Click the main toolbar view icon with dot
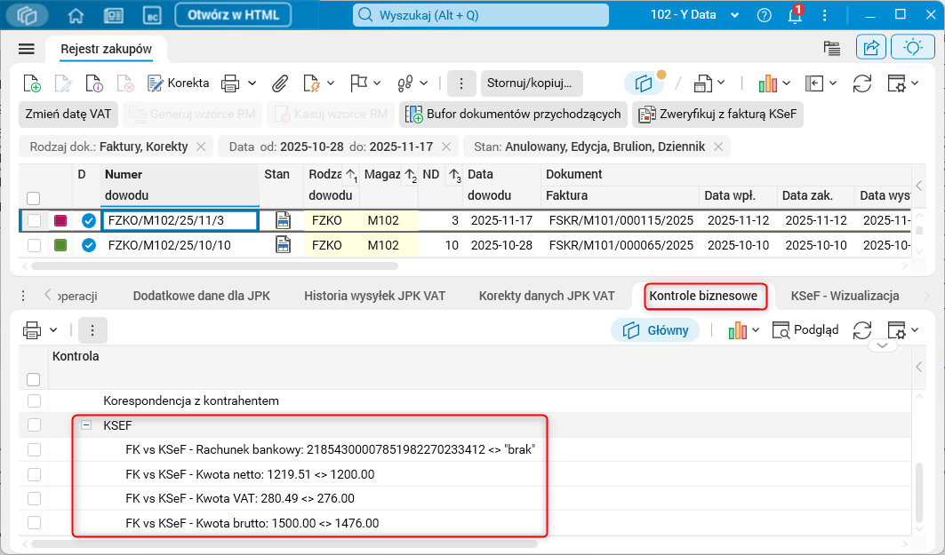945x555 pixels. [x=645, y=83]
